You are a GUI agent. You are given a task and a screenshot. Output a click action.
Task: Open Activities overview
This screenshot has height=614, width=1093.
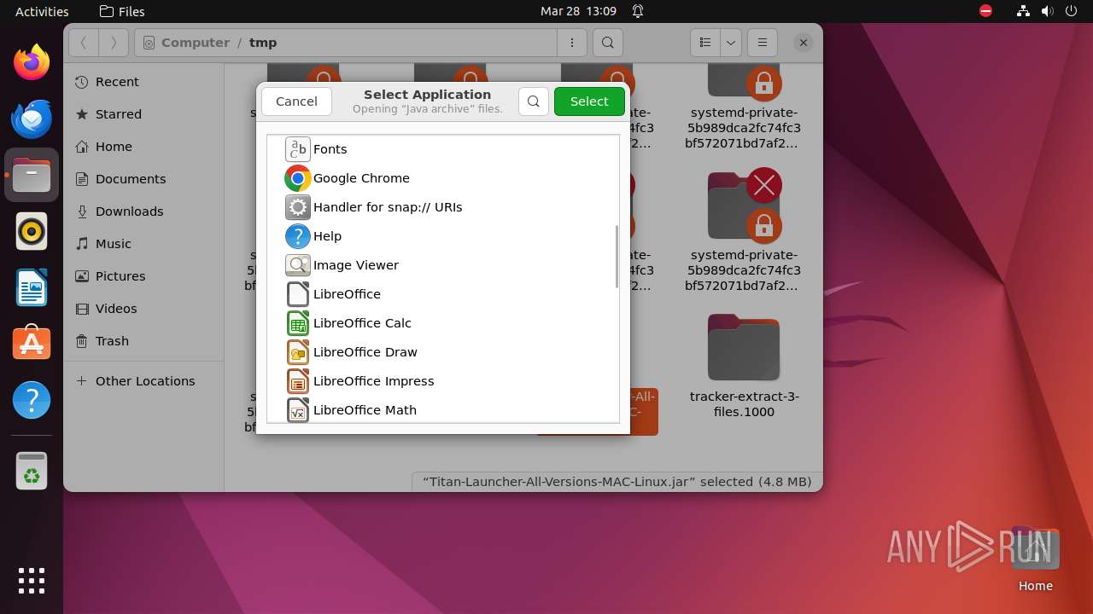coord(42,11)
